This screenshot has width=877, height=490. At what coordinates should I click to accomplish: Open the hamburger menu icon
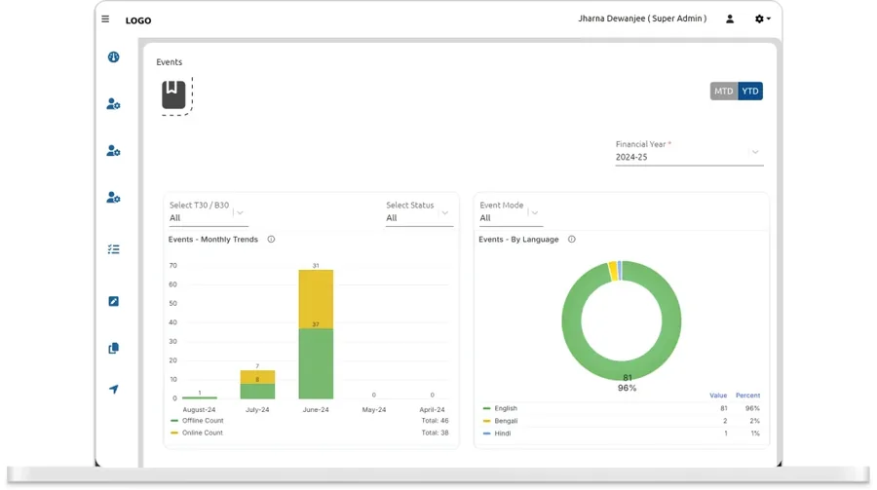[105, 19]
